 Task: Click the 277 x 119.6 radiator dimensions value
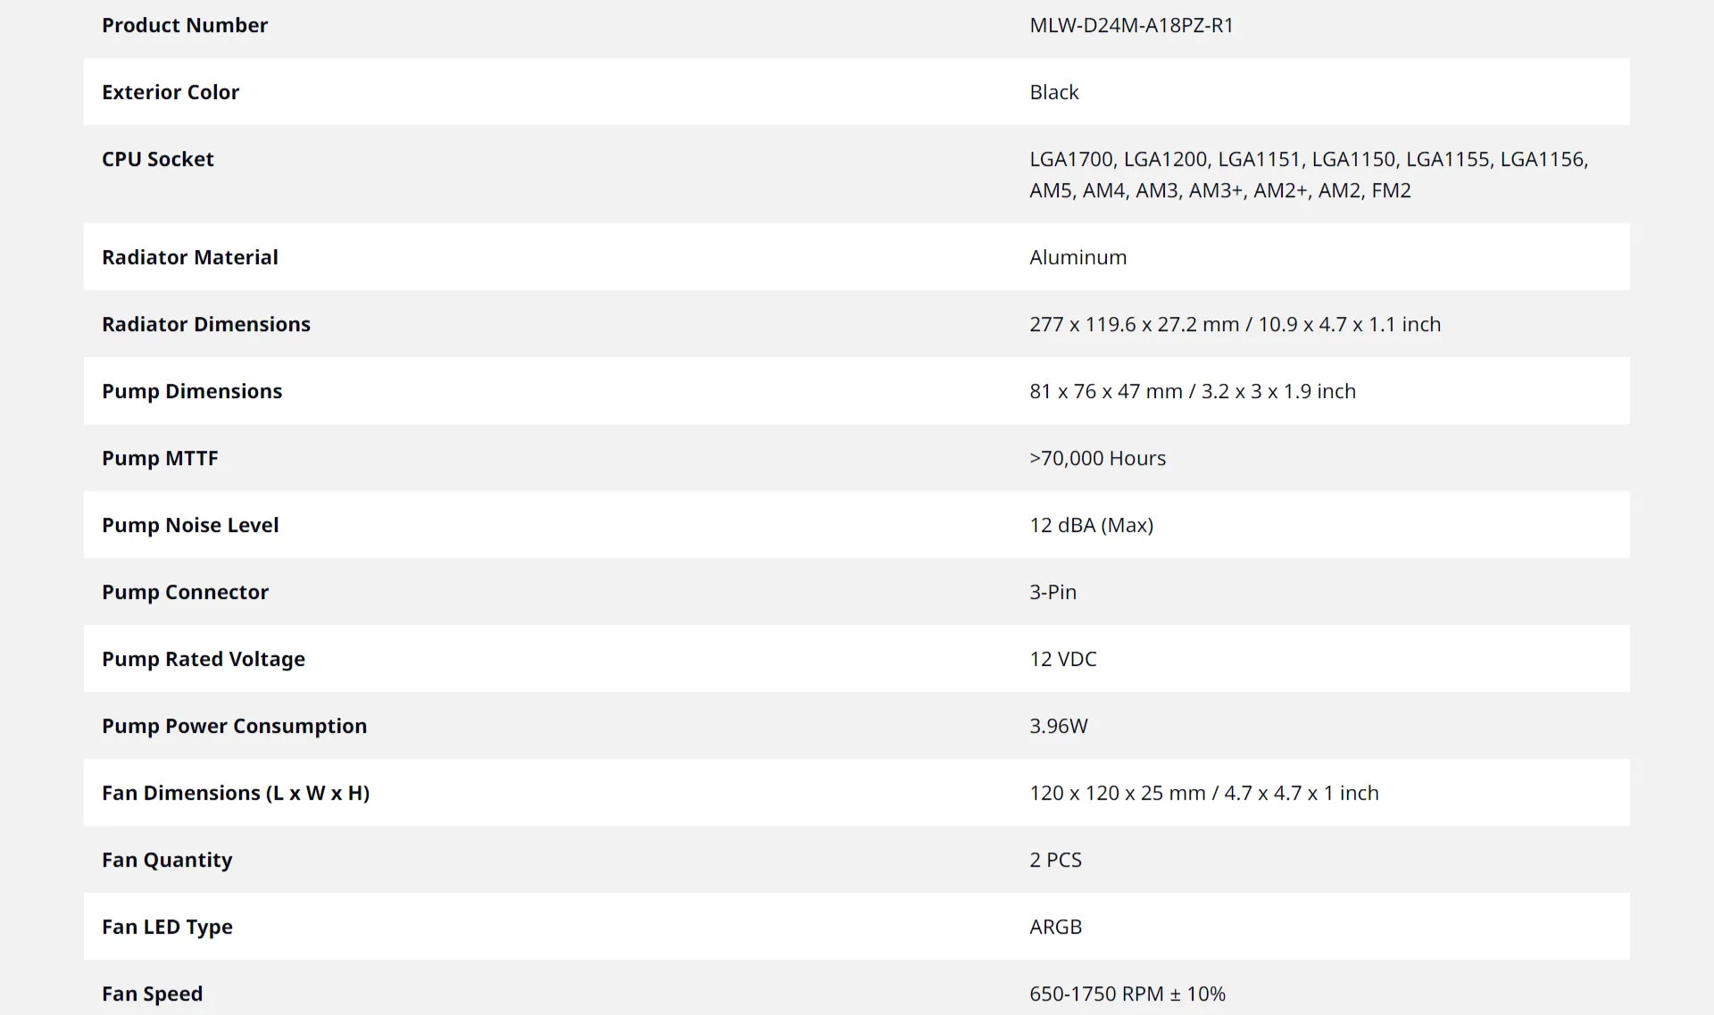click(x=1235, y=324)
